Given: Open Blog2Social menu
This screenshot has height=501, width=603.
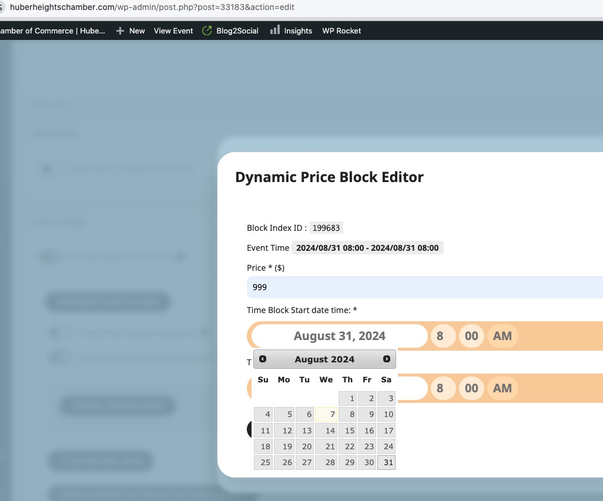Looking at the screenshot, I should point(237,31).
